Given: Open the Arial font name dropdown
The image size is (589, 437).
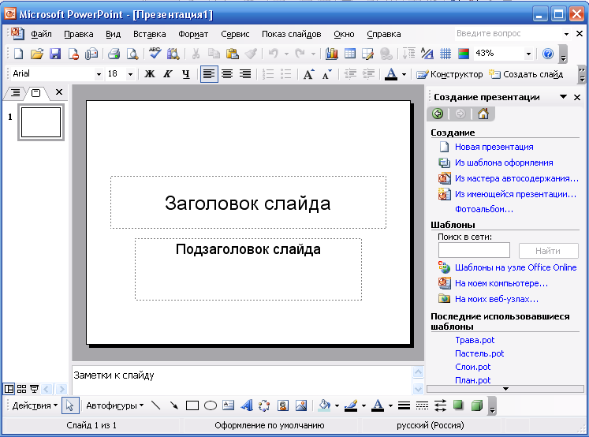Looking at the screenshot, I should click(99, 74).
